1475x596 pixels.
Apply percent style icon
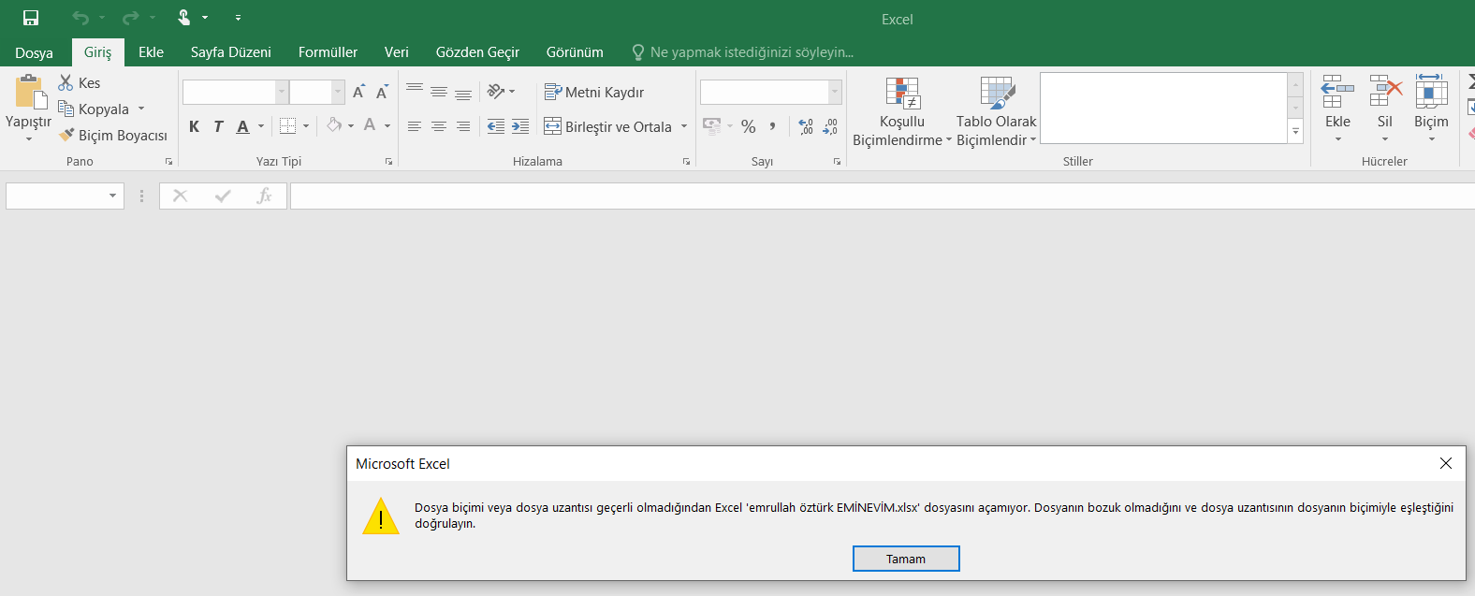749,126
